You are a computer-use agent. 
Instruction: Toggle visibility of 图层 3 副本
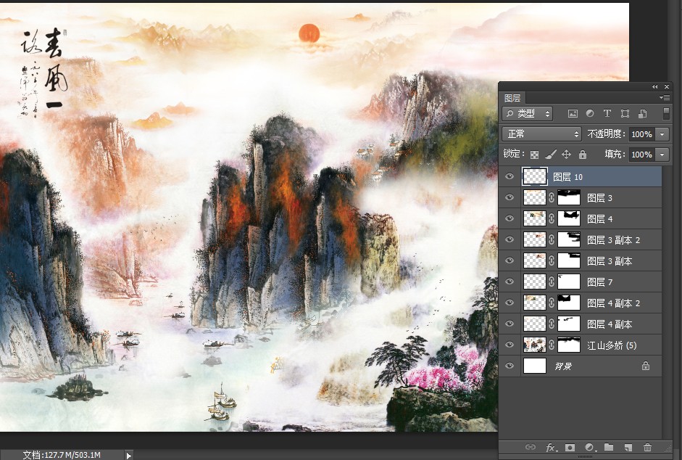click(x=510, y=261)
